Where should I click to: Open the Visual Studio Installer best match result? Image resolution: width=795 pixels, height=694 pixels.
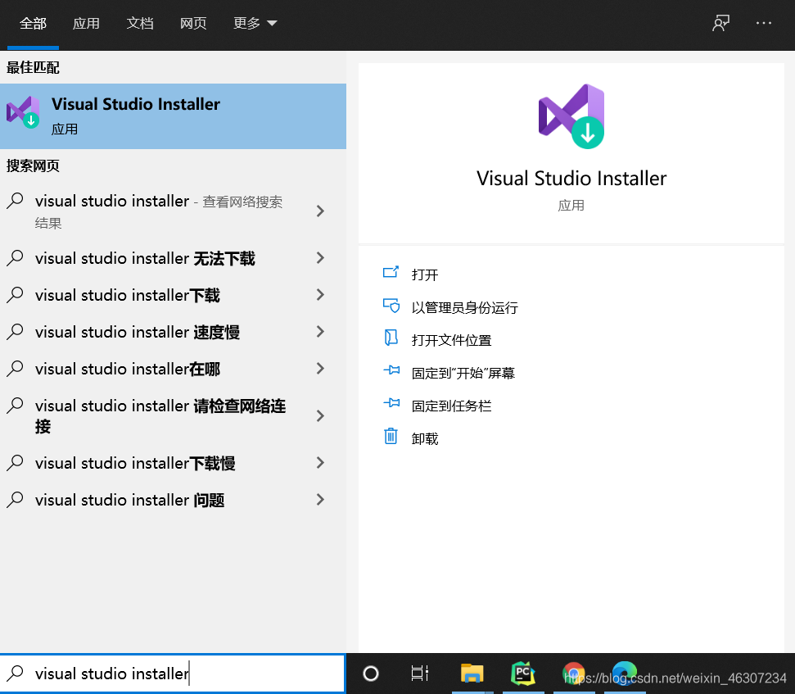173,116
